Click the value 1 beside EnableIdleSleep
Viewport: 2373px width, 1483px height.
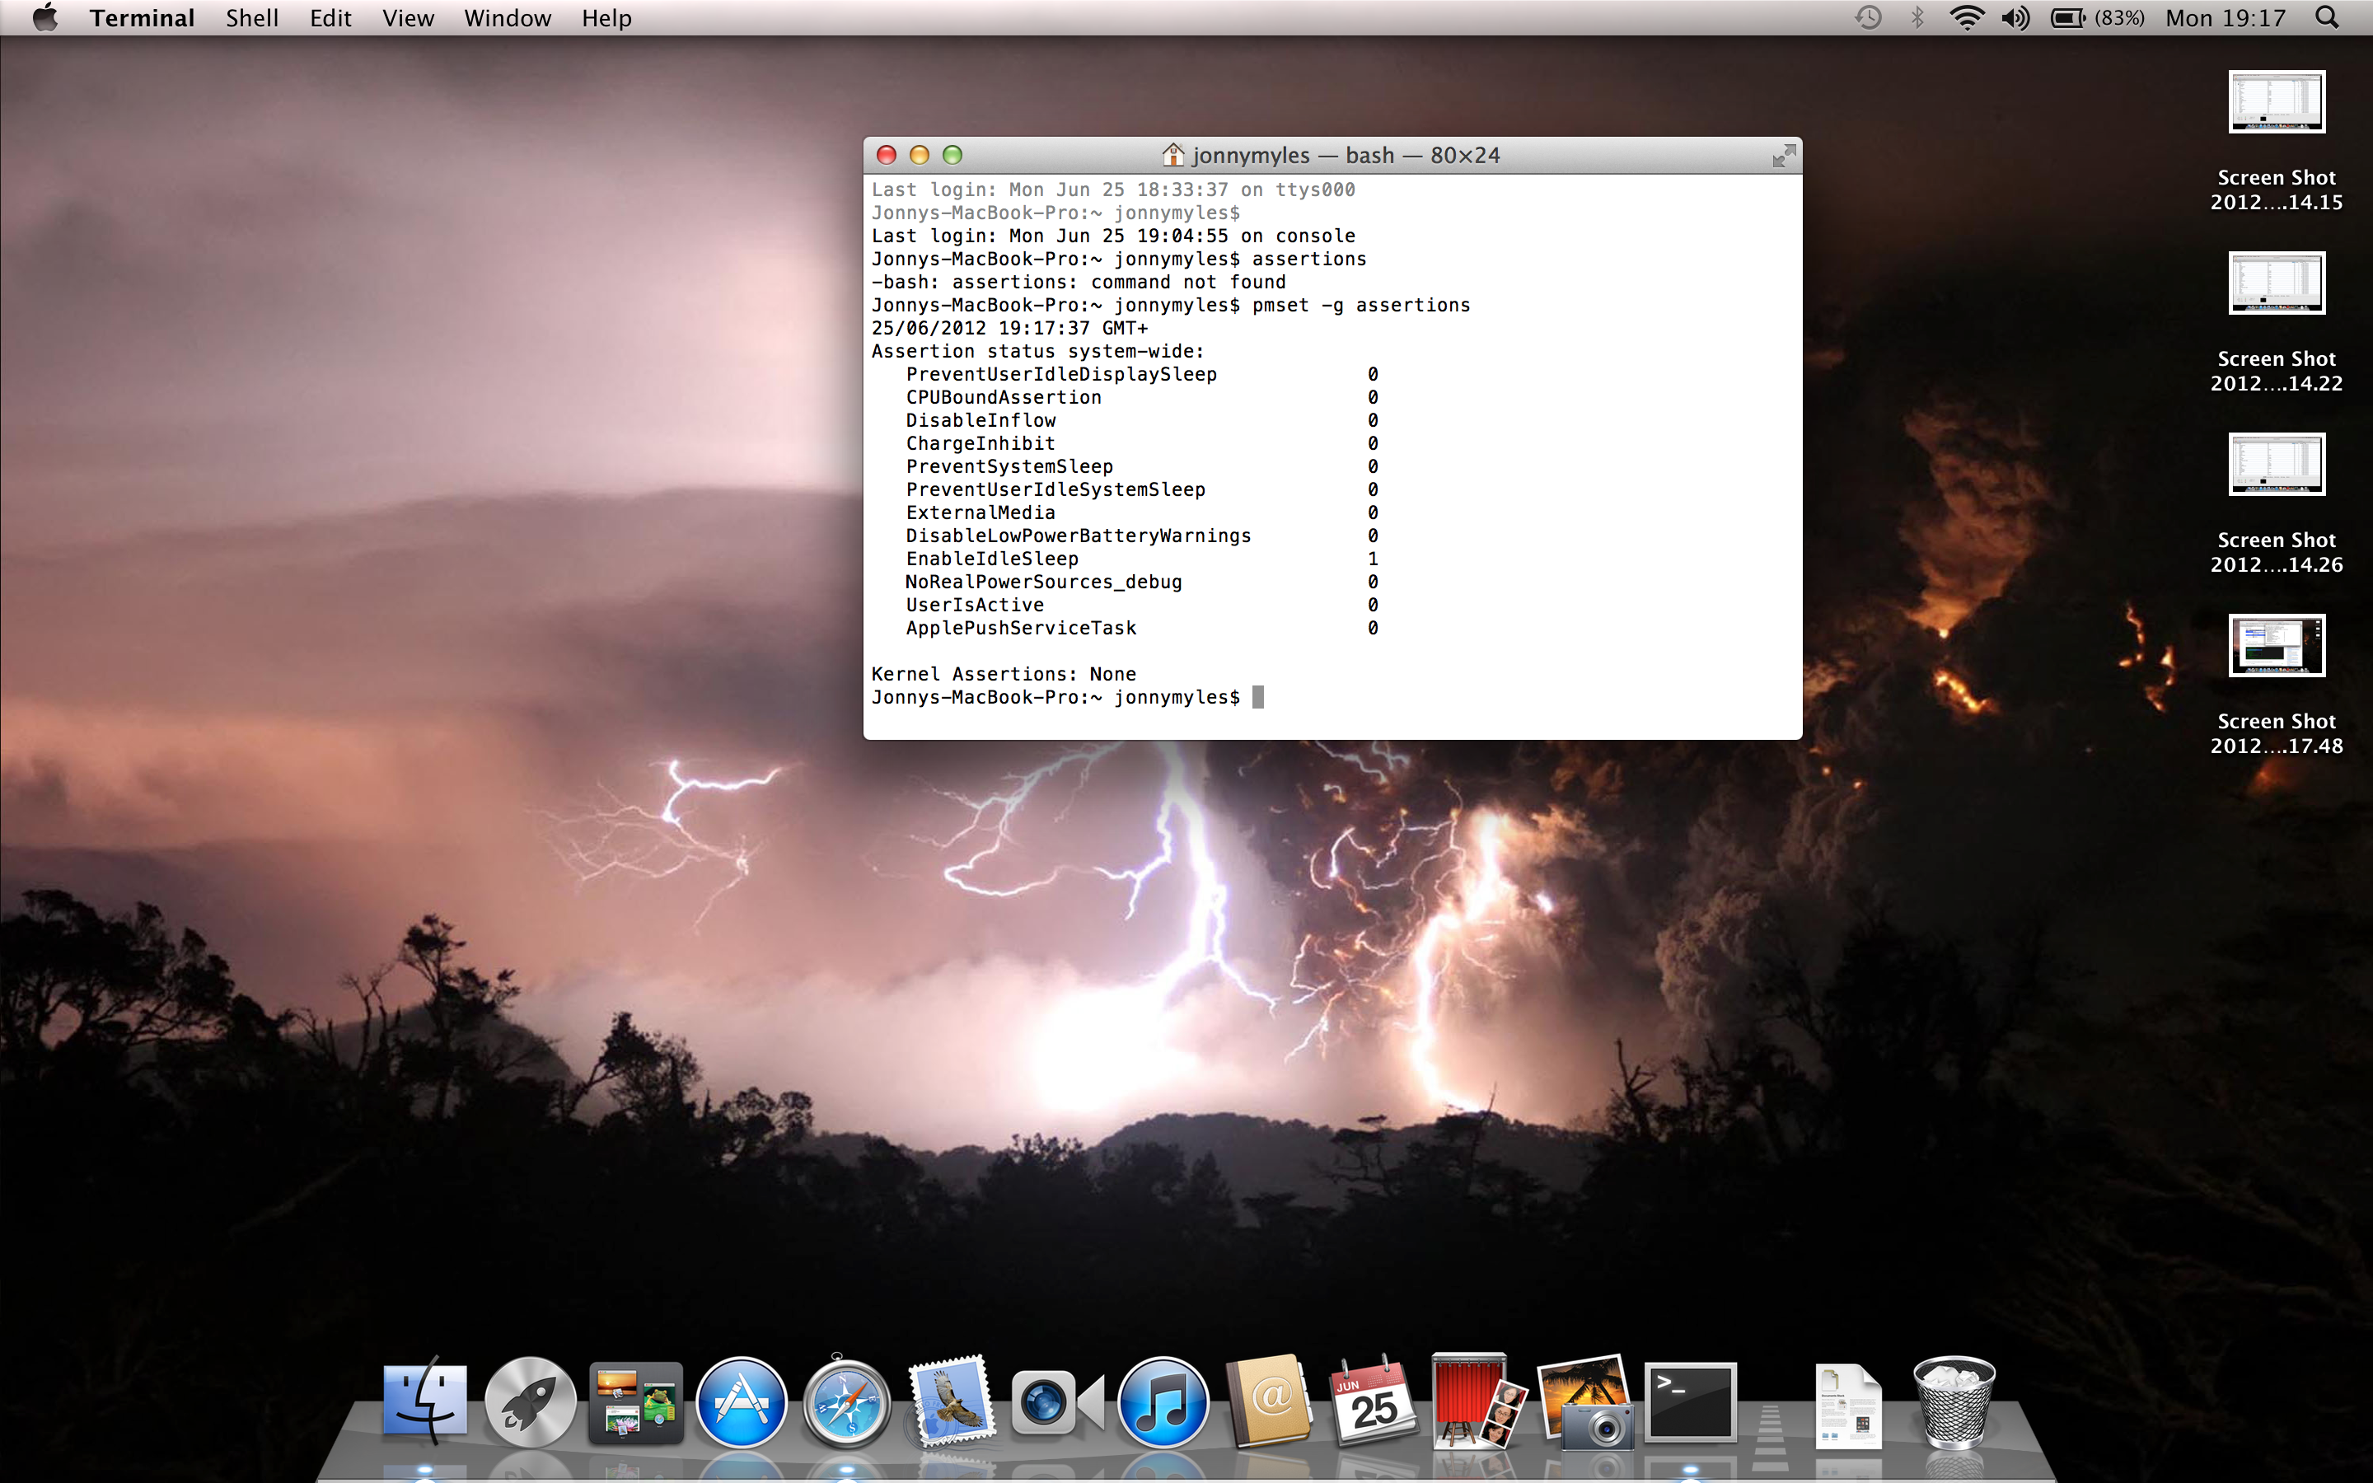pos(1373,559)
